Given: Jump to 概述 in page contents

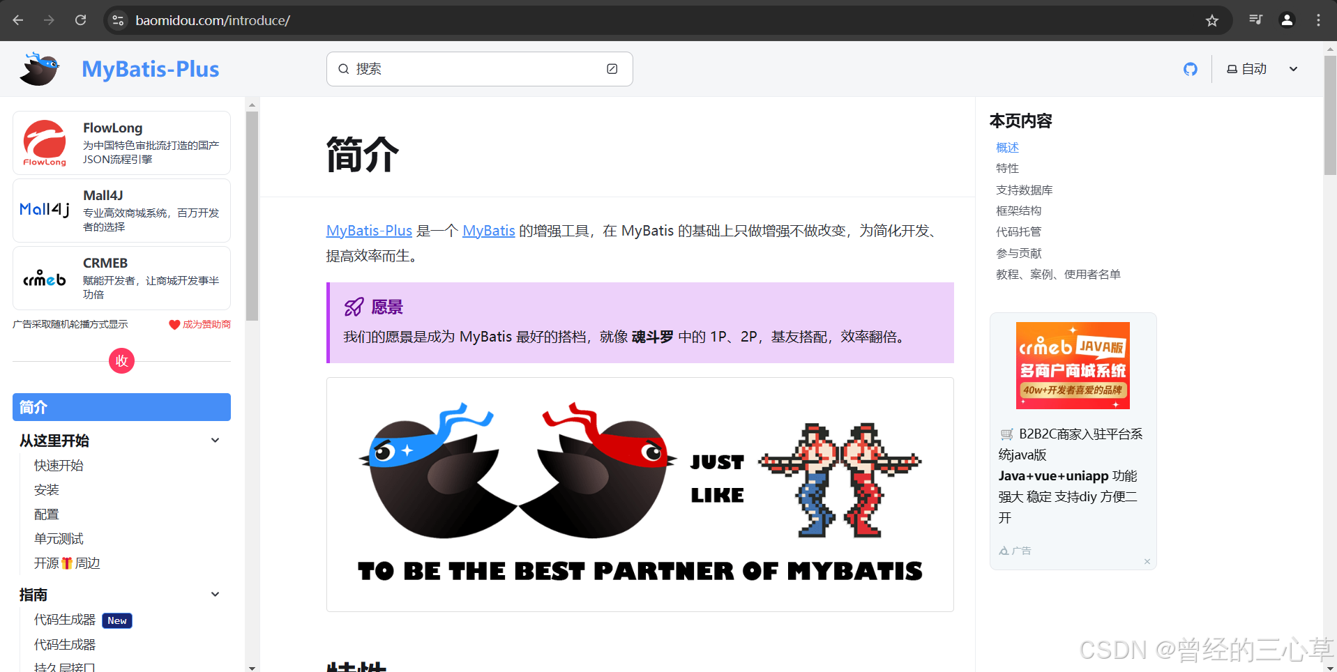Looking at the screenshot, I should tap(1007, 148).
